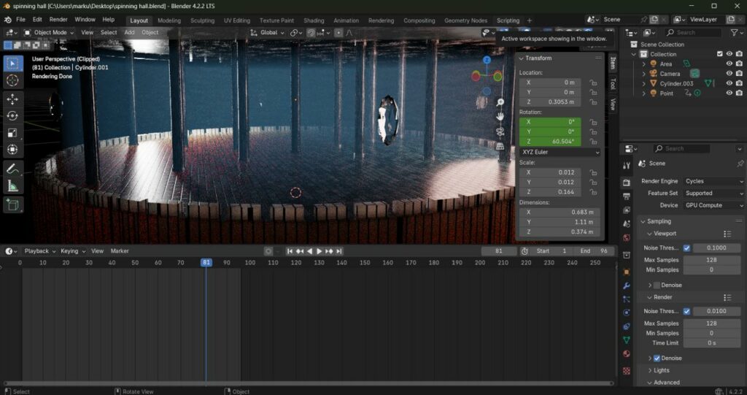Screen dimensions: 747x395
Task: Adjust Viewport Max Samples 128 field
Action: (x=712, y=260)
